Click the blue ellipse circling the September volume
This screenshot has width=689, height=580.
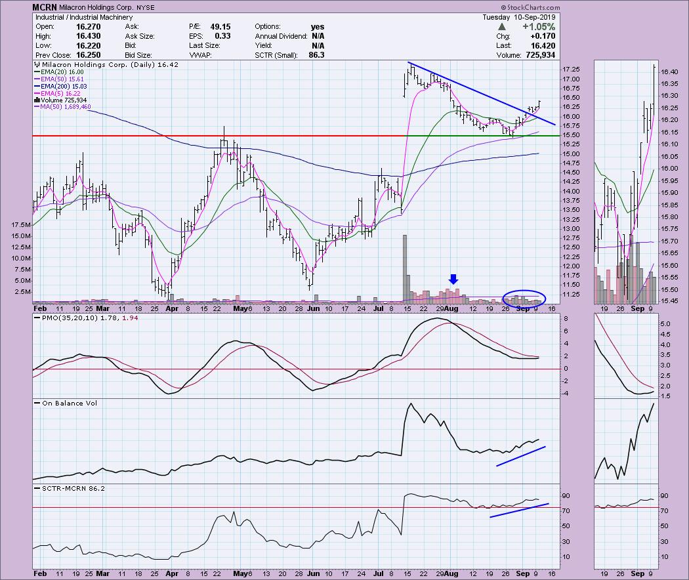(x=523, y=297)
